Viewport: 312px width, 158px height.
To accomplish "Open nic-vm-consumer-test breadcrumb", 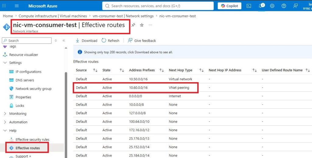I will point(178,16).
